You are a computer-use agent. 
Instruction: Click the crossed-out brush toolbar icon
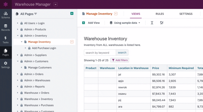[x=162, y=23]
